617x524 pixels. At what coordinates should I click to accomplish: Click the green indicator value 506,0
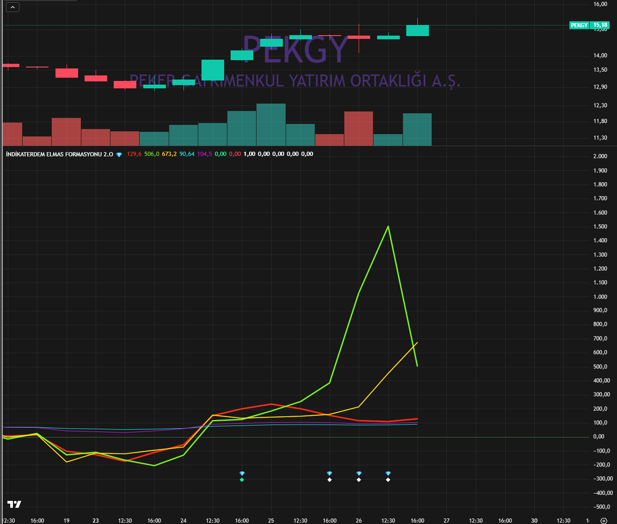151,154
